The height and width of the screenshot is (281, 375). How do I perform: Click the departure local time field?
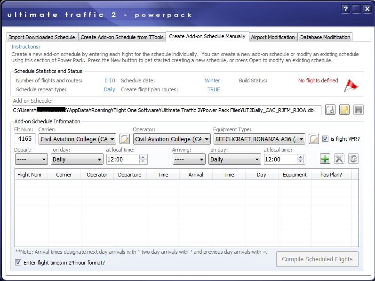click(x=123, y=159)
